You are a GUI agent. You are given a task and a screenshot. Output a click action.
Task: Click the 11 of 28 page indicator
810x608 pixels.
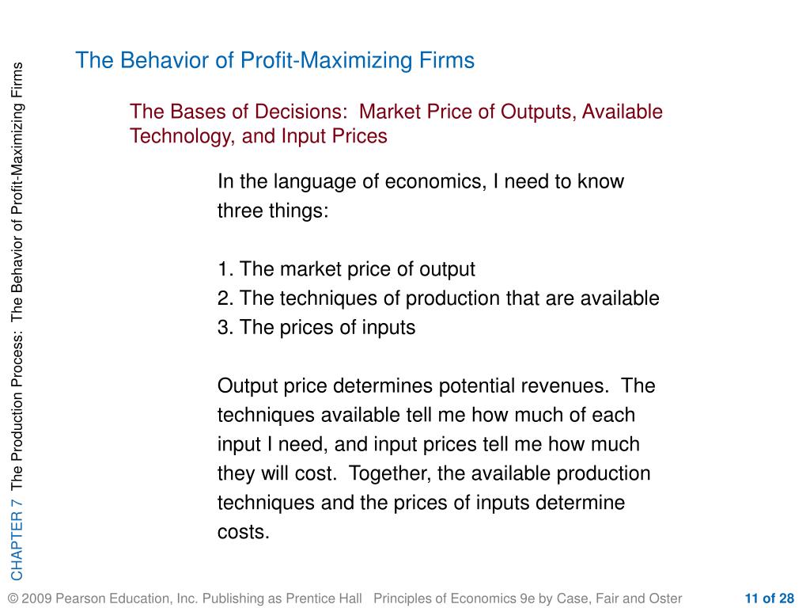click(769, 598)
